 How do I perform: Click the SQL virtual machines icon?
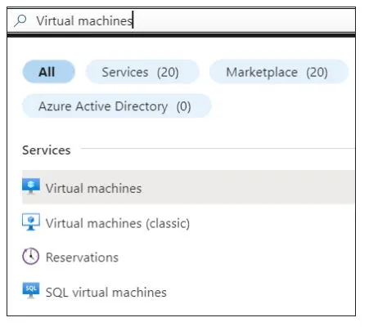[x=31, y=290]
